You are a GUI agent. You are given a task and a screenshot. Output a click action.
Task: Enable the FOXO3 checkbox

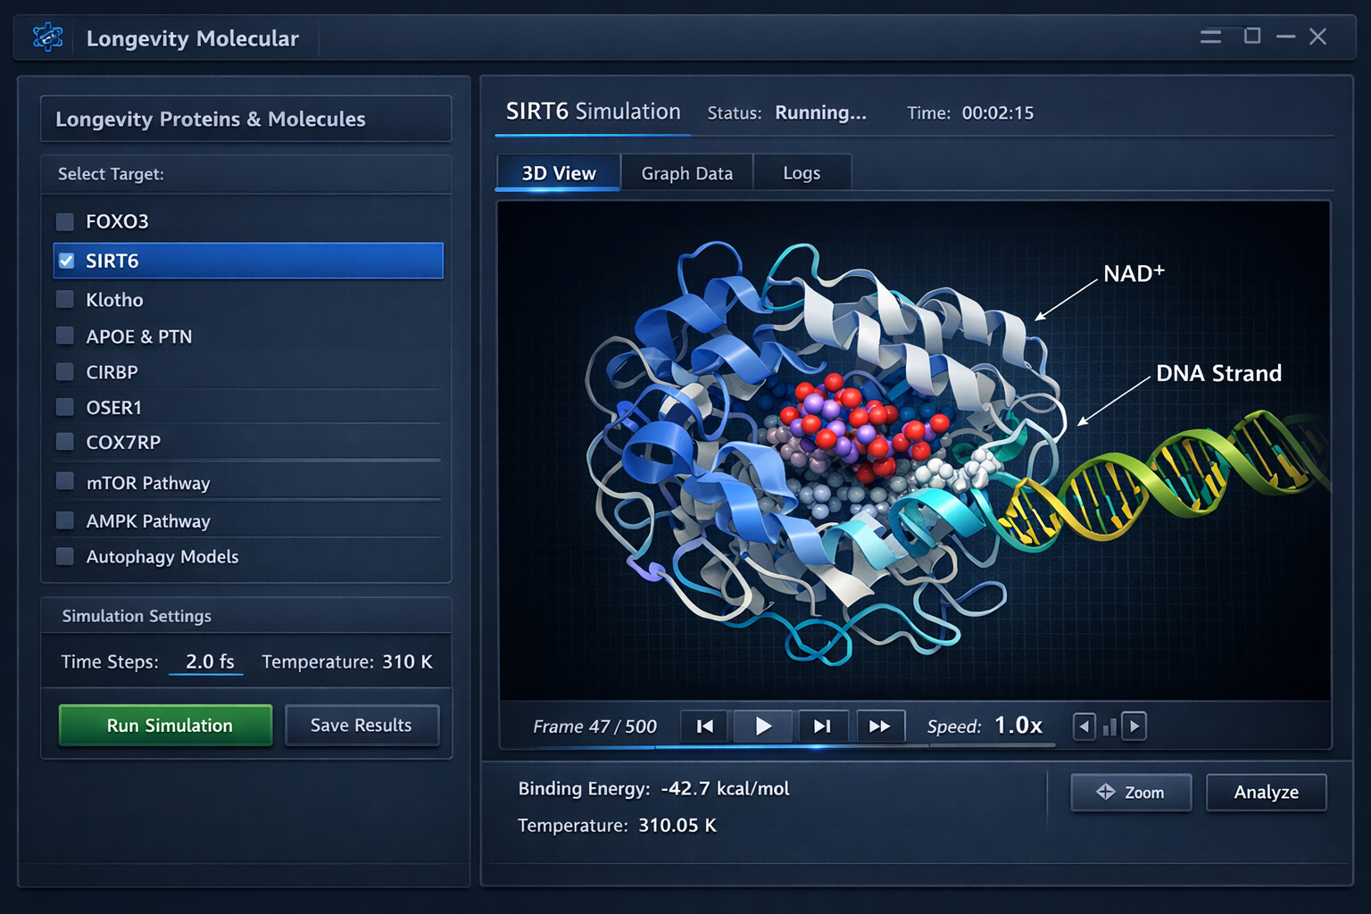coord(65,221)
